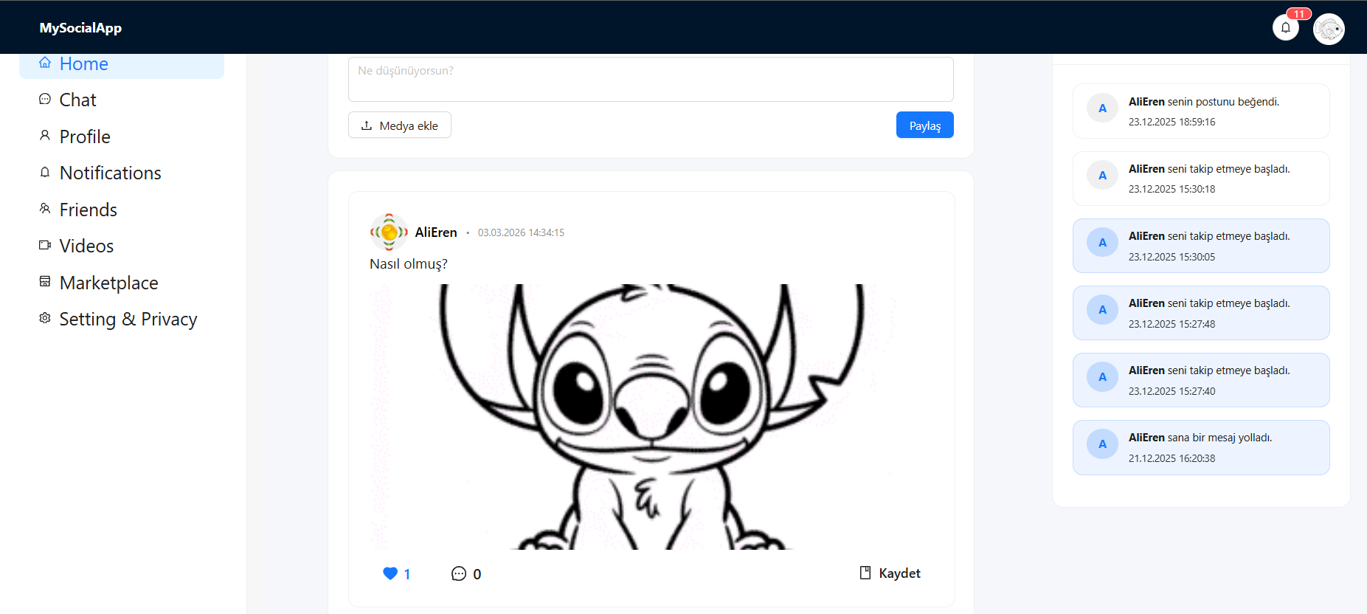Click avatar on notification dated 15:27:48
Viewport: 1367px width, 614px height.
(1102, 310)
